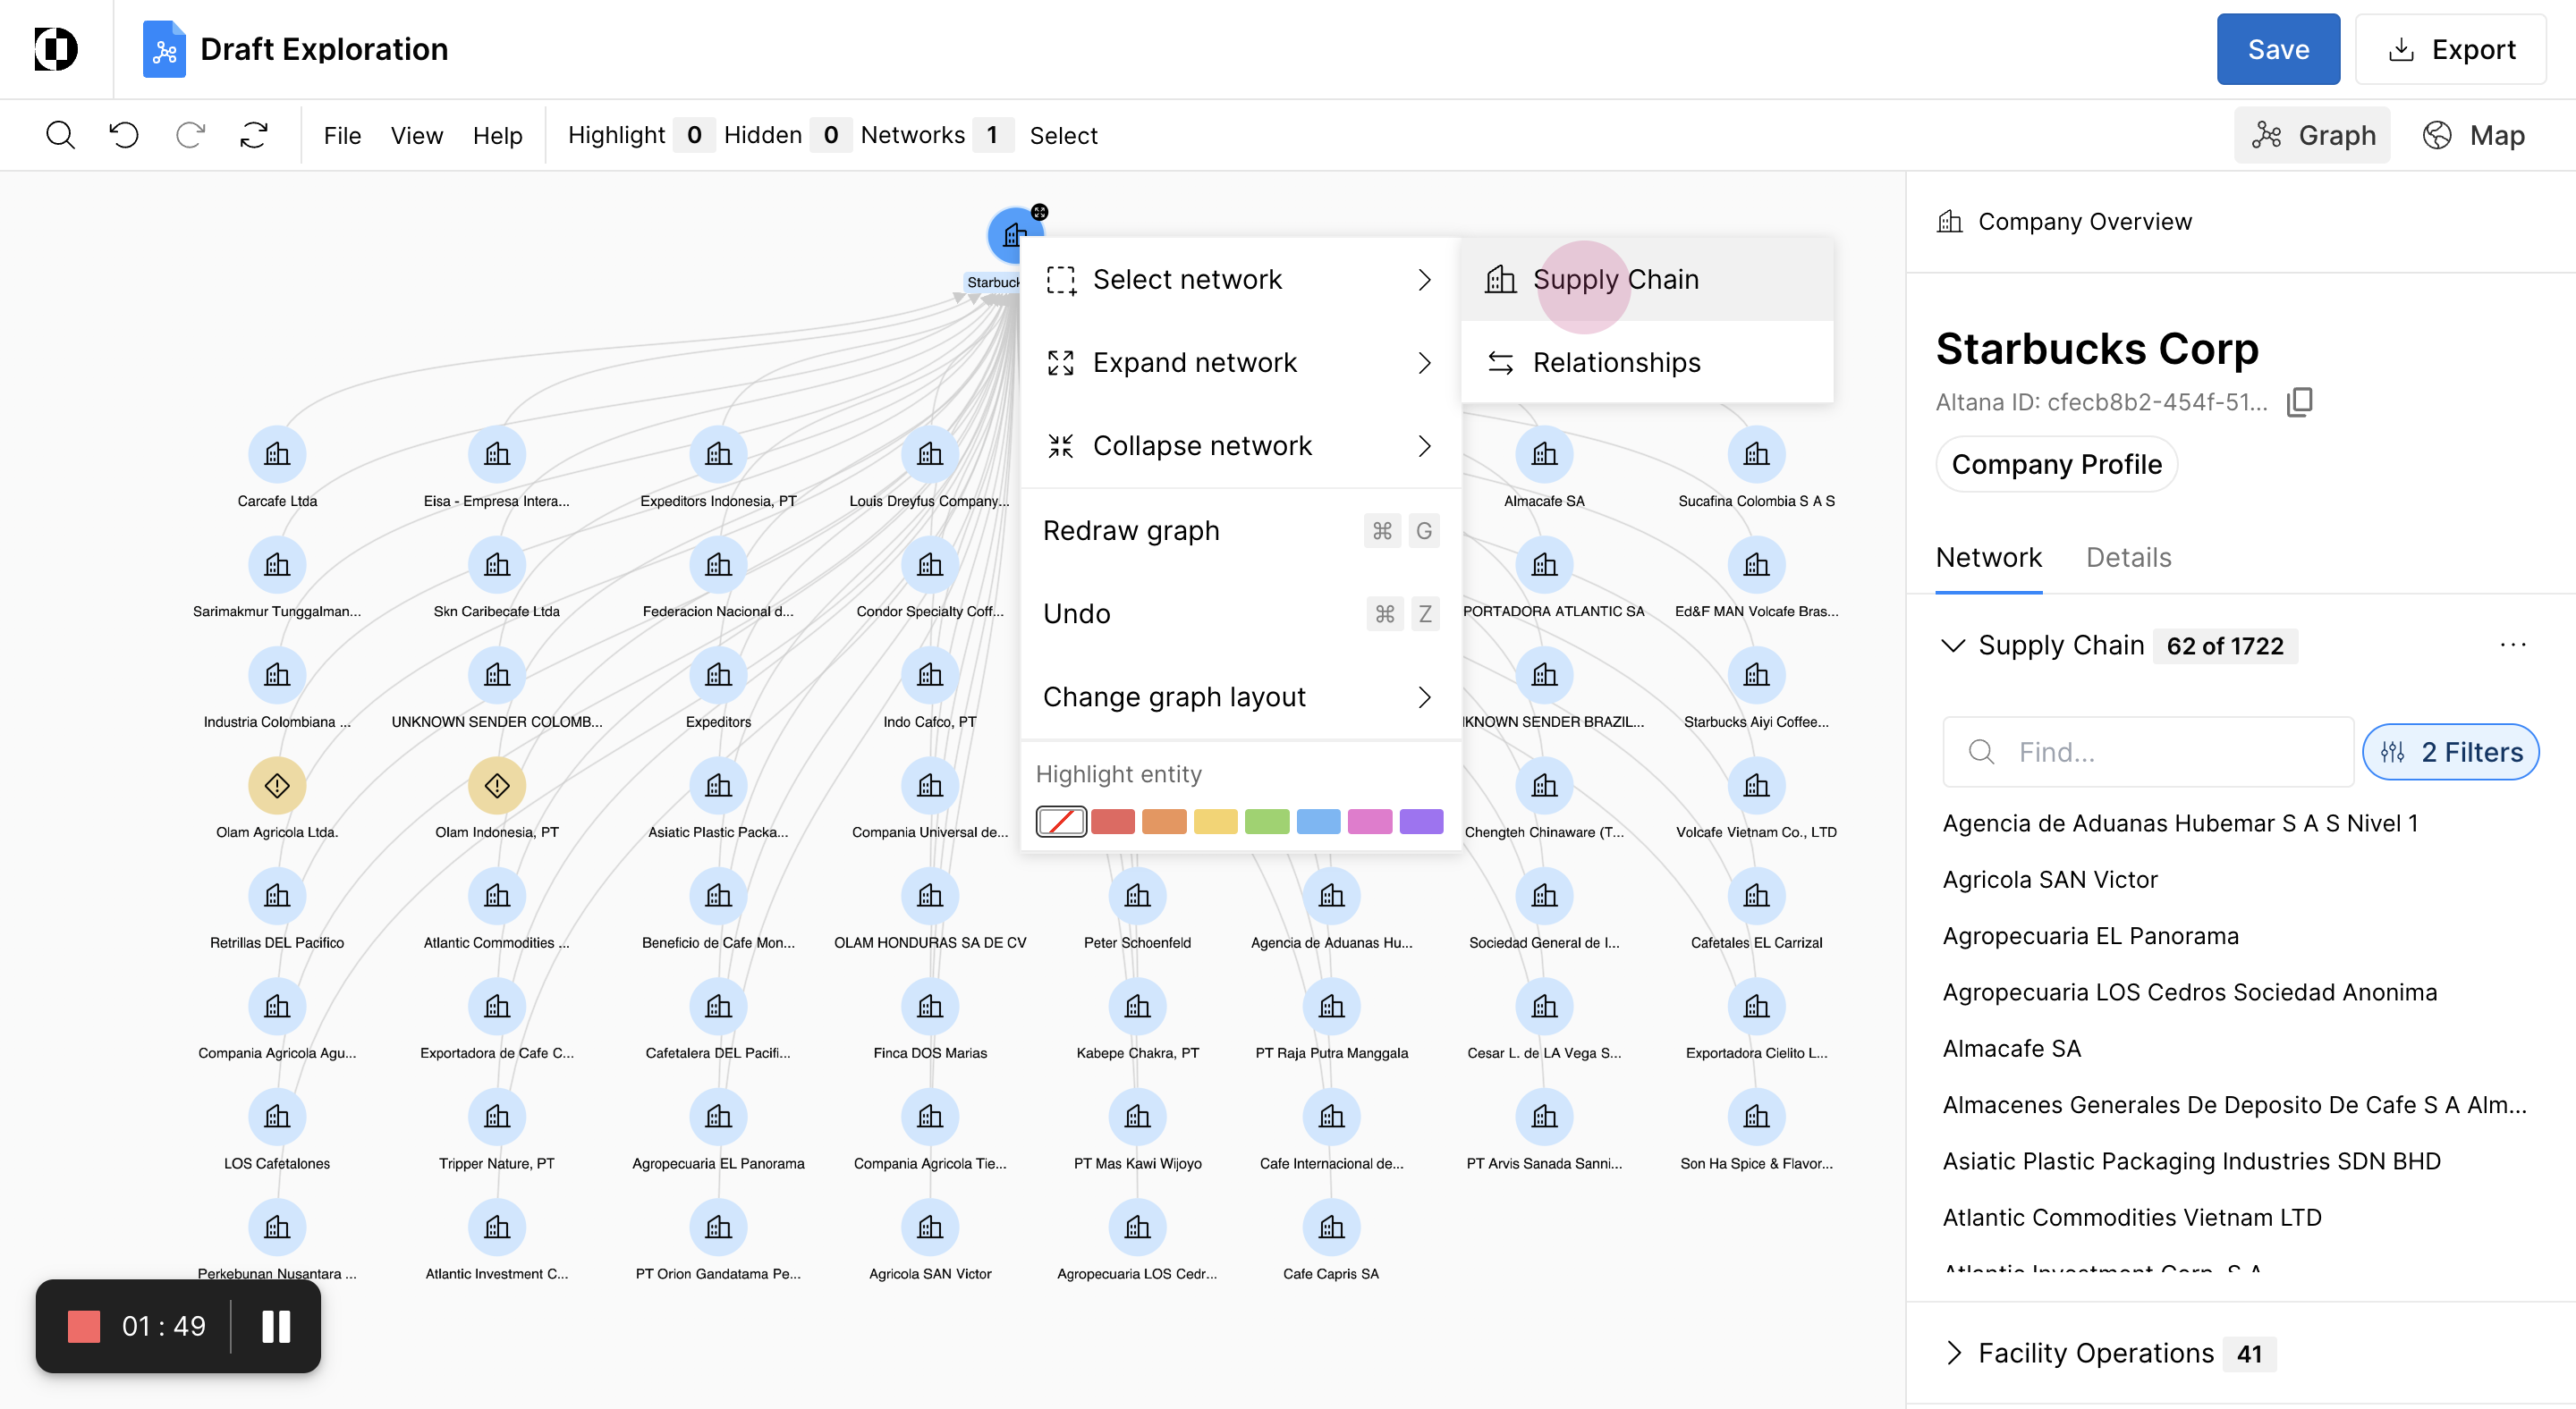
Task: Click the undo arrow icon
Action: [124, 135]
